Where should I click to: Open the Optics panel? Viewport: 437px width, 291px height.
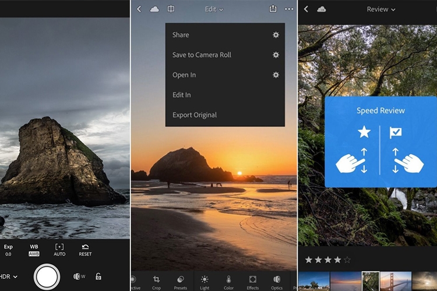coord(277,283)
